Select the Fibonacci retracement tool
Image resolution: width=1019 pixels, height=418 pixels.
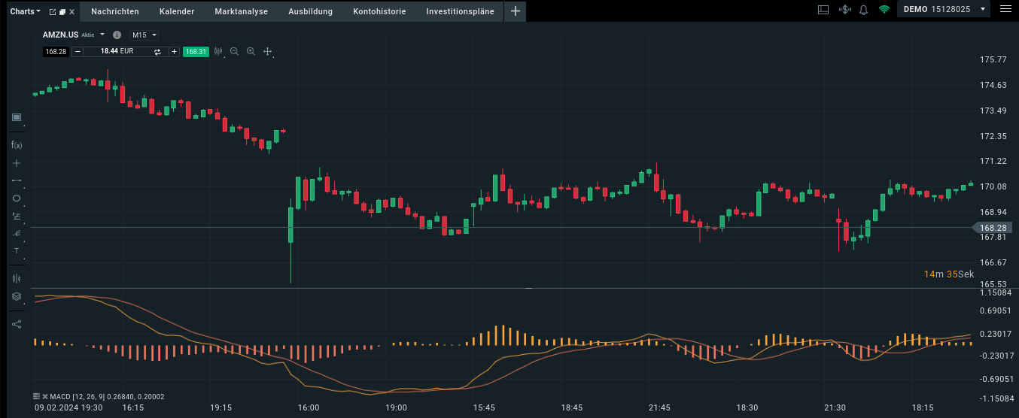17,216
